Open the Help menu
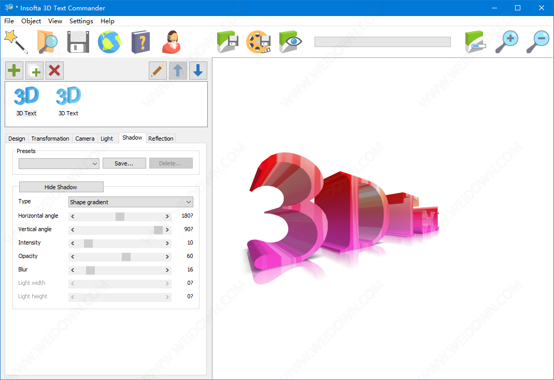 pyautogui.click(x=107, y=21)
